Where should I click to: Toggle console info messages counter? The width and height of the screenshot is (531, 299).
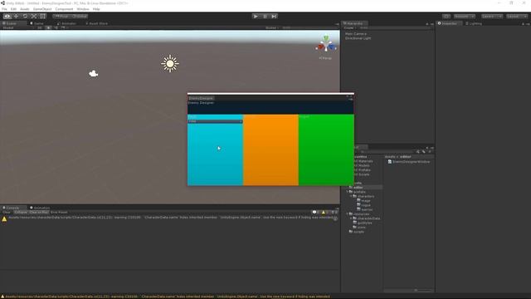(x=315, y=213)
